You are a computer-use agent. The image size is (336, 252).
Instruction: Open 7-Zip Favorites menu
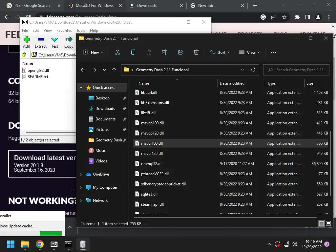click(x=64, y=31)
